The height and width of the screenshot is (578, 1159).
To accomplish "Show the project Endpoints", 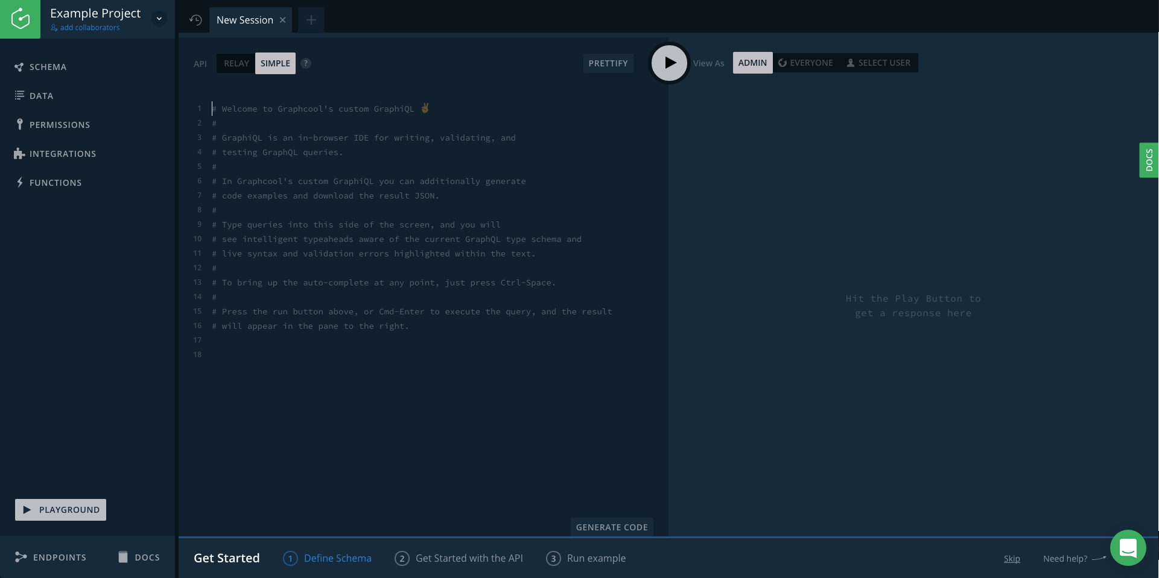I will [59, 557].
